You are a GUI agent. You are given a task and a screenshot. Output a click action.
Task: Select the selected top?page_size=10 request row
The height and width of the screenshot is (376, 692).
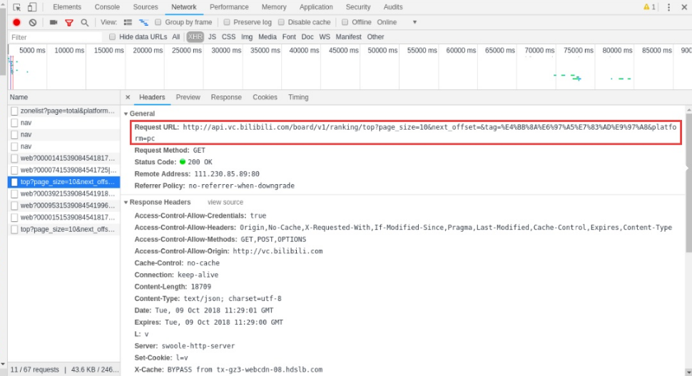click(63, 182)
